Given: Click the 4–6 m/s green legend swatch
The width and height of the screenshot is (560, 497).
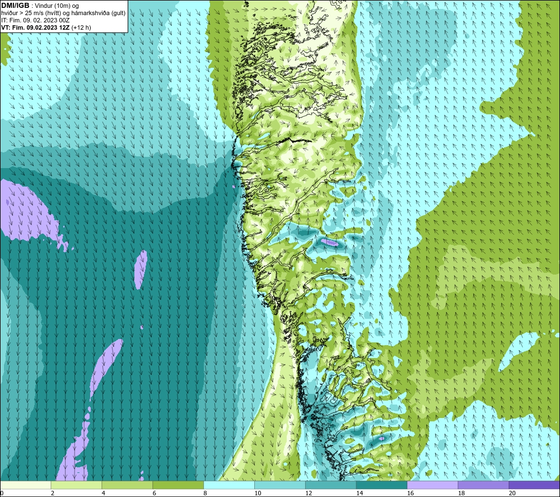Looking at the screenshot, I should click(x=127, y=485).
